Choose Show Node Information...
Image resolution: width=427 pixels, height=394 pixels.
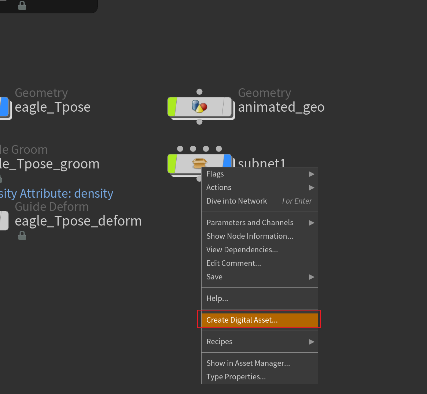coord(259,236)
